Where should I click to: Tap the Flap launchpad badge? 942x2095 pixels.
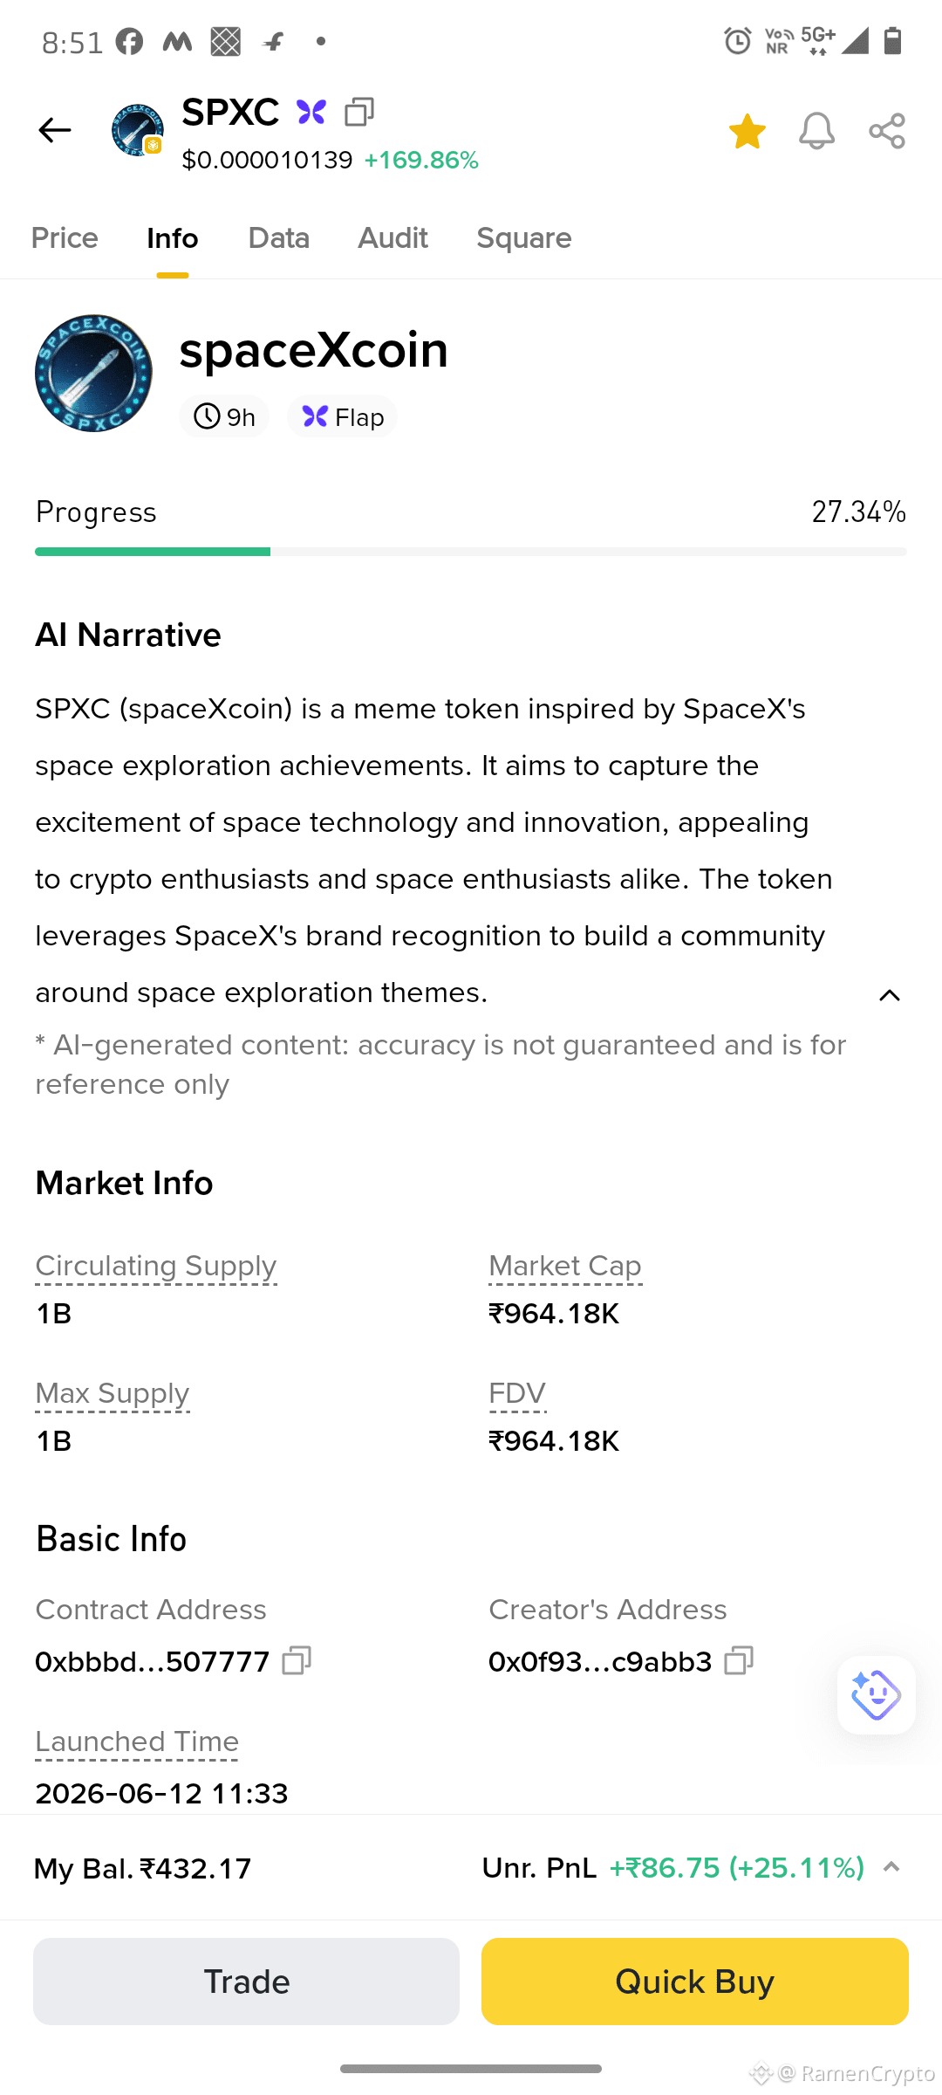tap(343, 417)
